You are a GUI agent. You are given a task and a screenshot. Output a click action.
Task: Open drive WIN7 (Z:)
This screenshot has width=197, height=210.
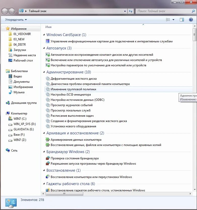pos(20,140)
